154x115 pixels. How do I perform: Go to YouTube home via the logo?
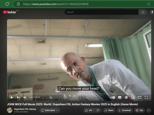(x=9, y=12)
